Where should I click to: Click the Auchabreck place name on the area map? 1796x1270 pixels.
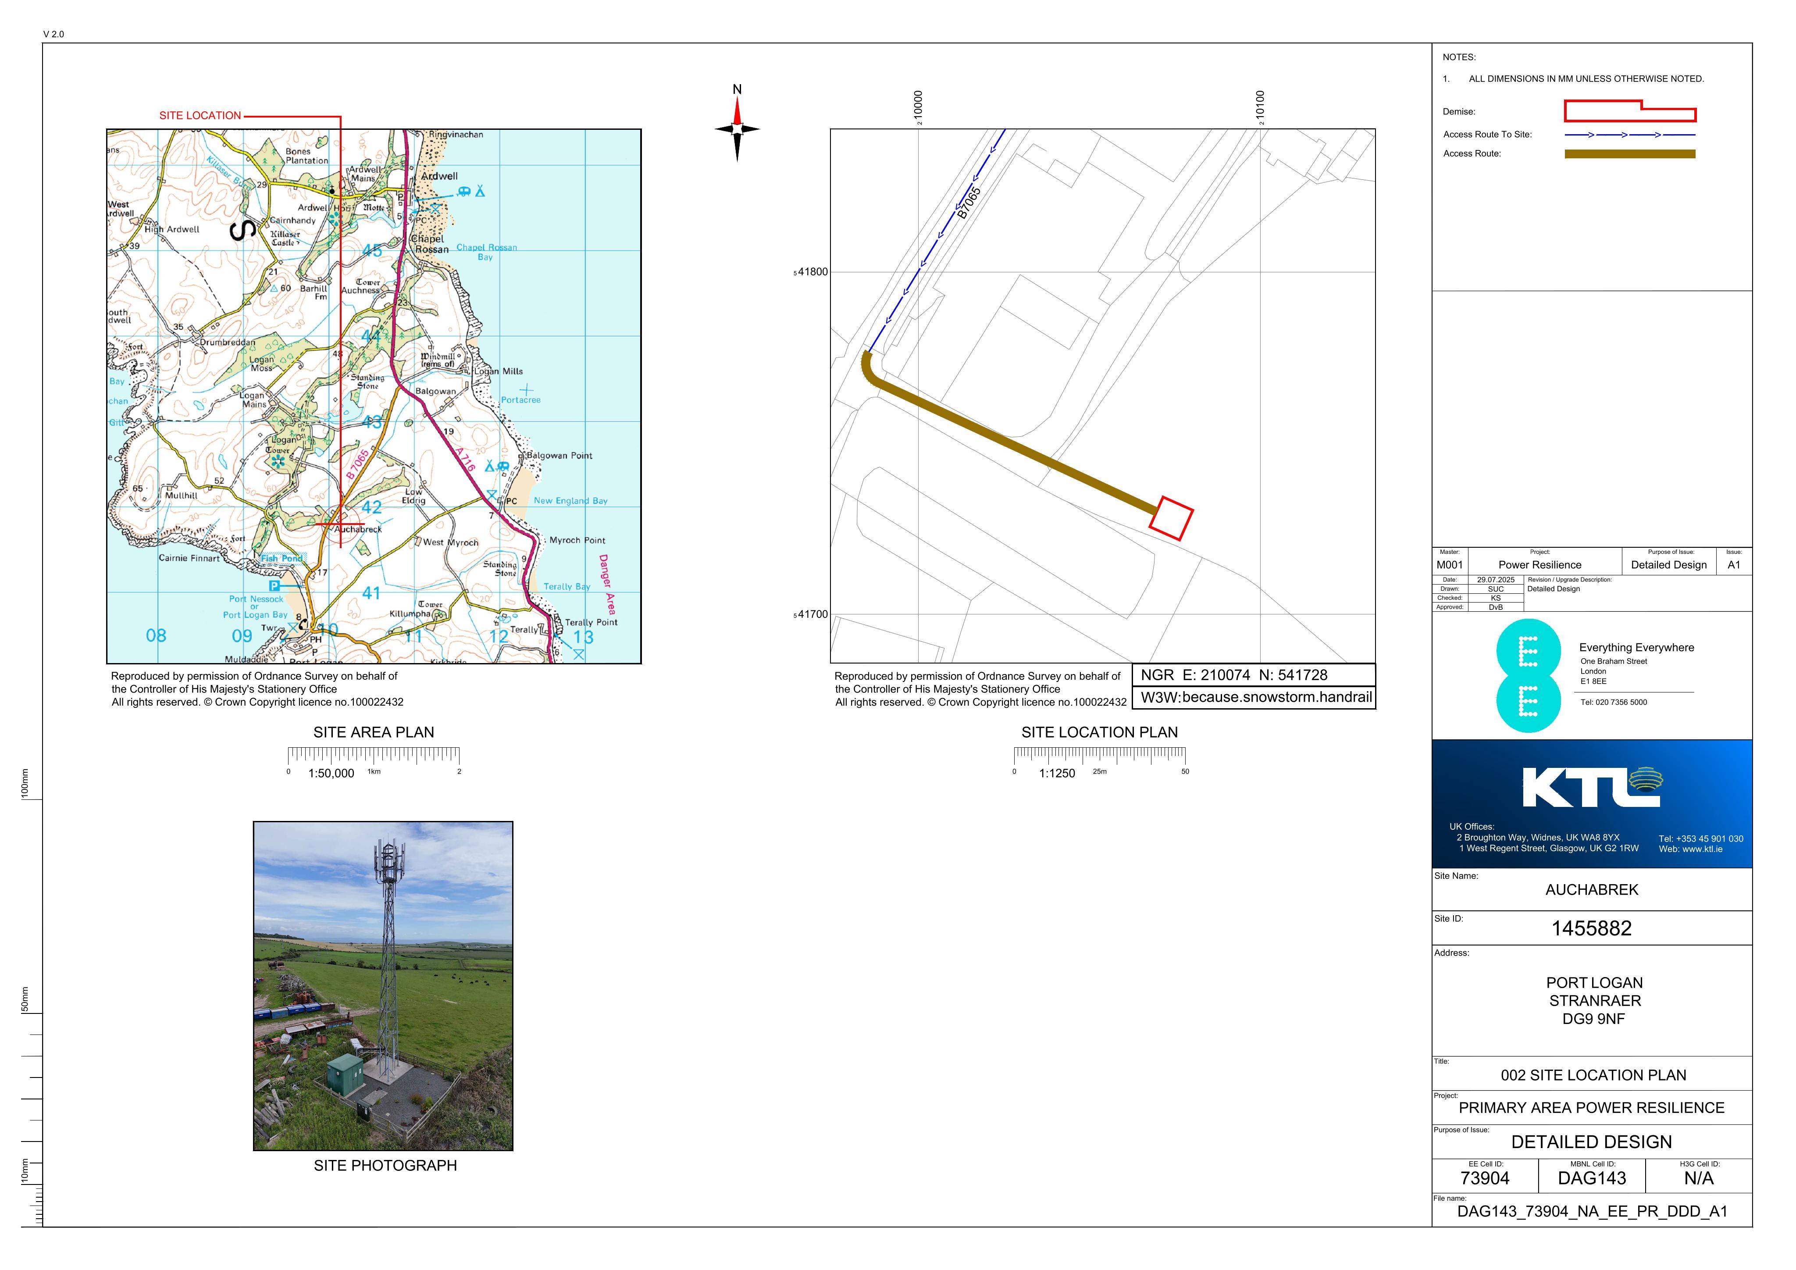tap(358, 530)
